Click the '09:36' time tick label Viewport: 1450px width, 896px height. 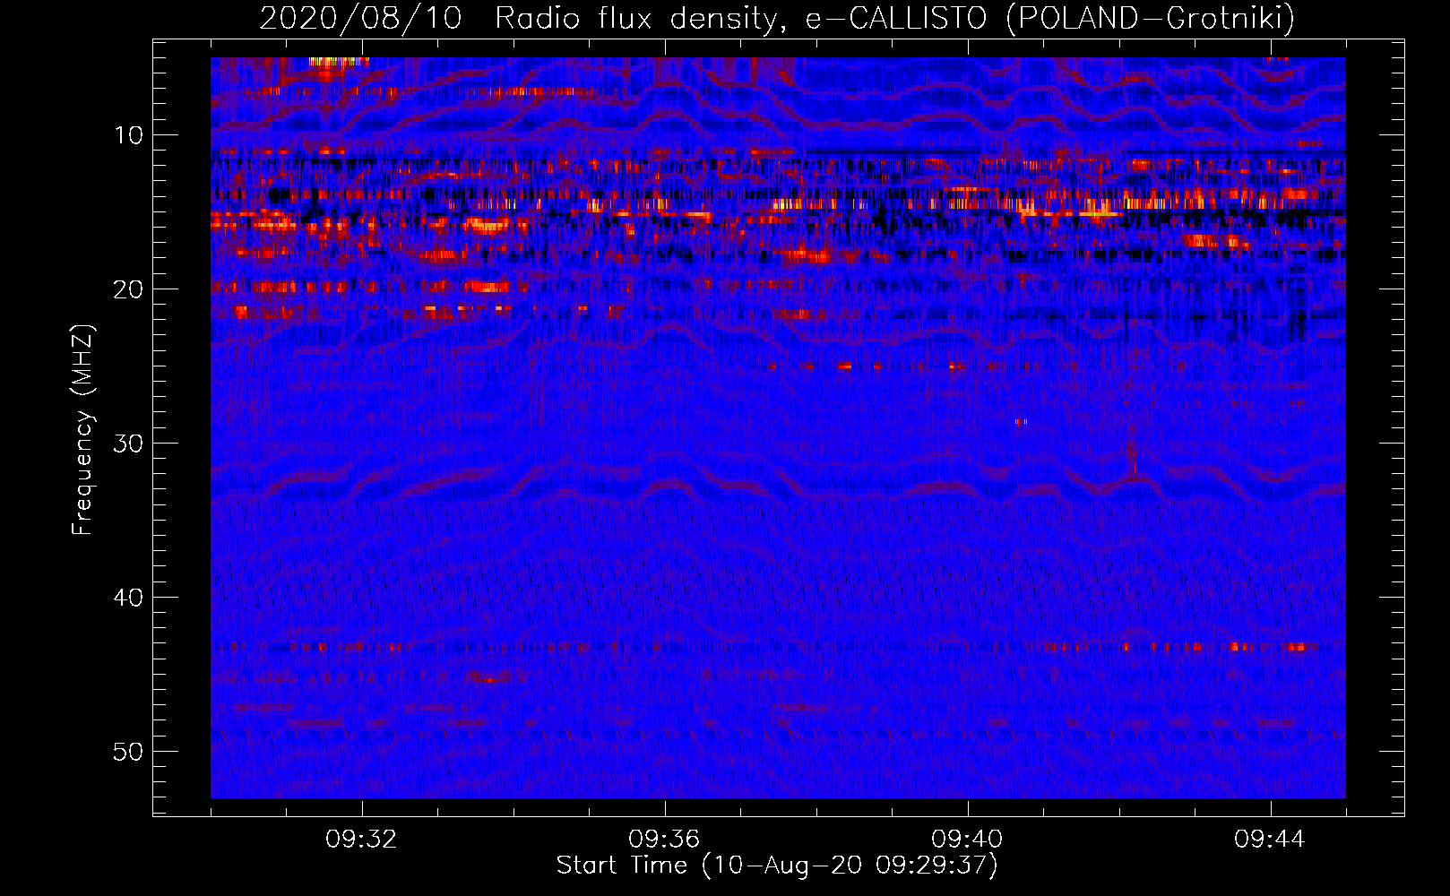664,840
